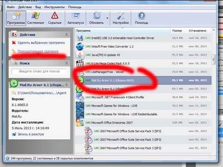Open the Программы toolbar section
223x167 pixels.
click(16, 18)
